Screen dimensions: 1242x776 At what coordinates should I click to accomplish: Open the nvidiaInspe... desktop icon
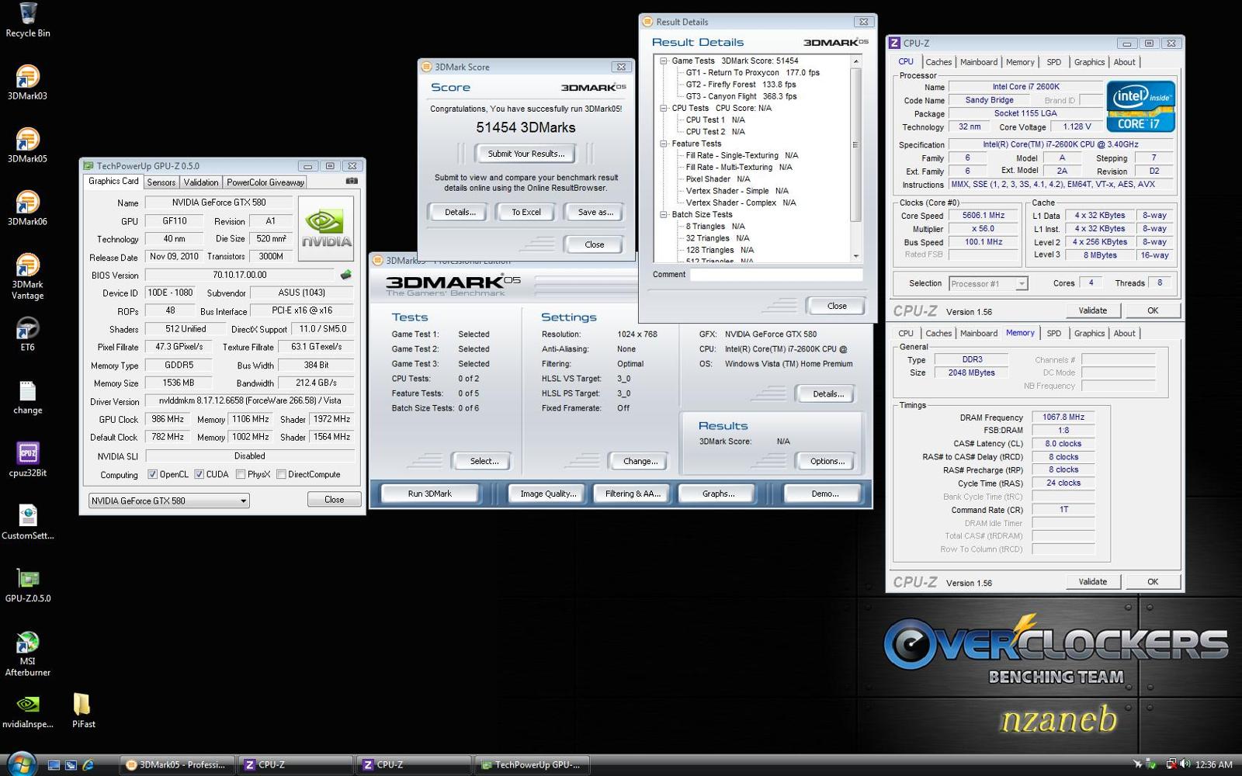click(28, 711)
